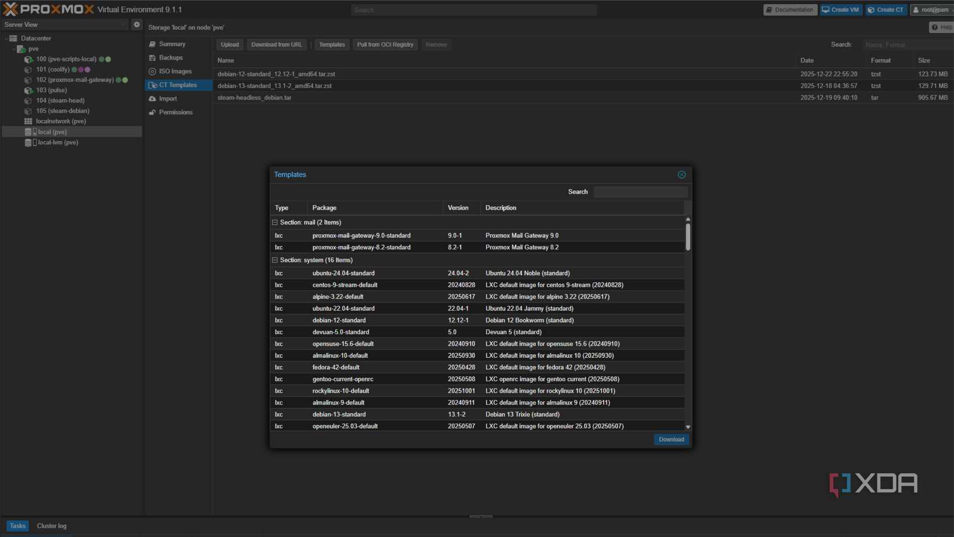
Task: Collapse the Section: system group
Action: [275, 260]
